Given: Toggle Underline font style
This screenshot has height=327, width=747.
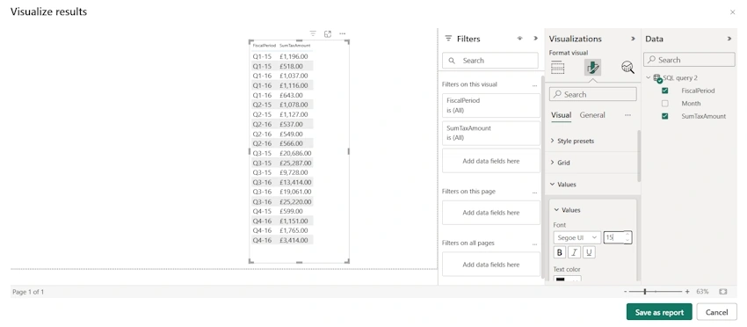Looking at the screenshot, I should click(590, 252).
